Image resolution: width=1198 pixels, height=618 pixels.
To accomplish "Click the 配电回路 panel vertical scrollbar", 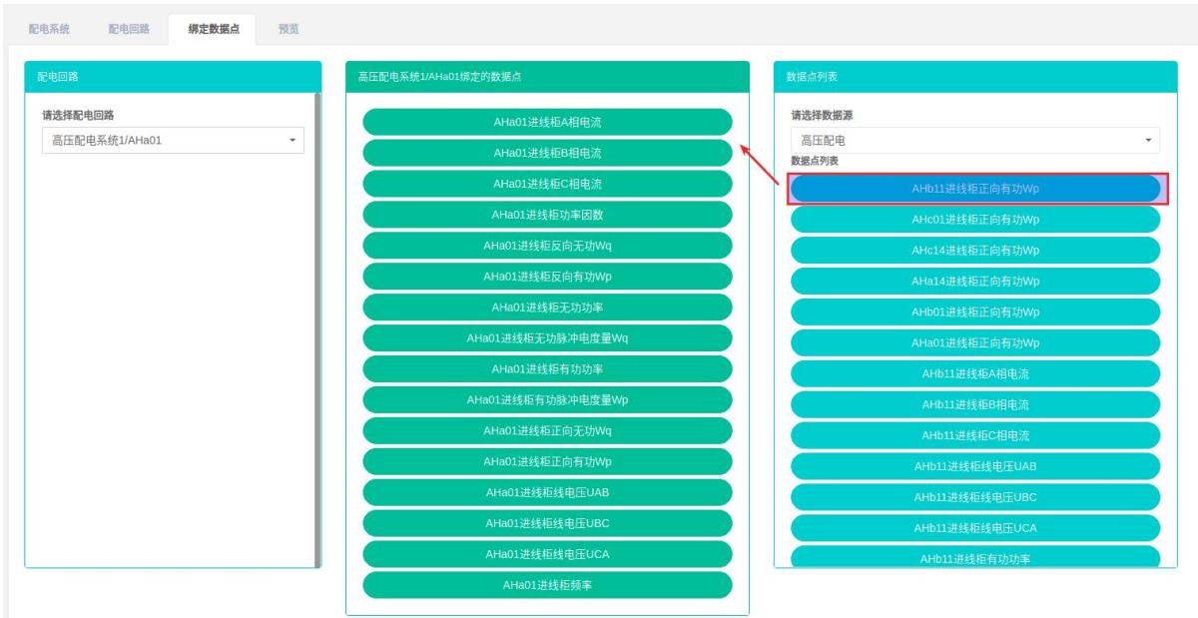I will 317,329.
